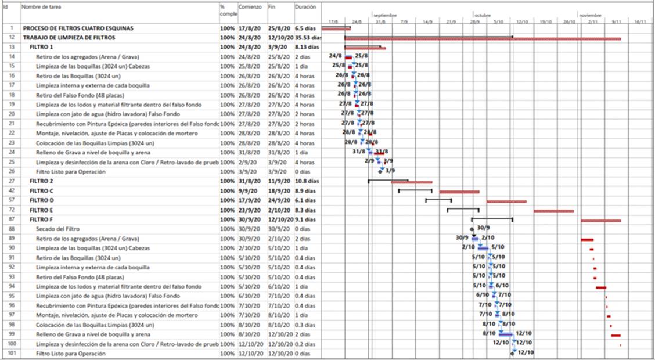Expand the 'FILTRO D' summary task
This screenshot has width=655, height=360.
pos(41,200)
